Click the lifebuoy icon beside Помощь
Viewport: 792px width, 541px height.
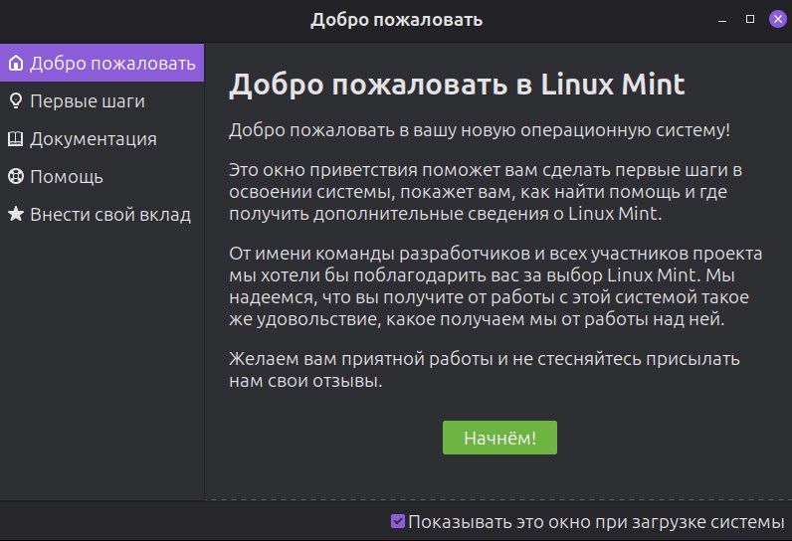click(16, 176)
